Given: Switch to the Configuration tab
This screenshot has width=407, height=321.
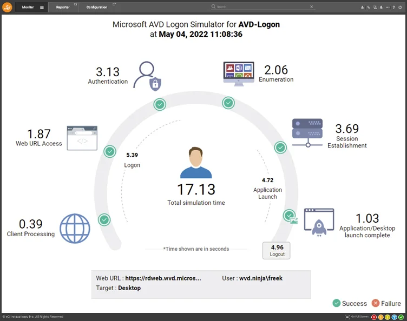Looking at the screenshot, I should [97, 7].
